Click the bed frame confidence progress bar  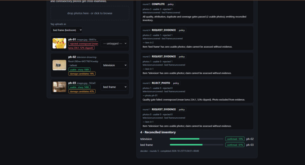pyautogui.click(x=196, y=145)
